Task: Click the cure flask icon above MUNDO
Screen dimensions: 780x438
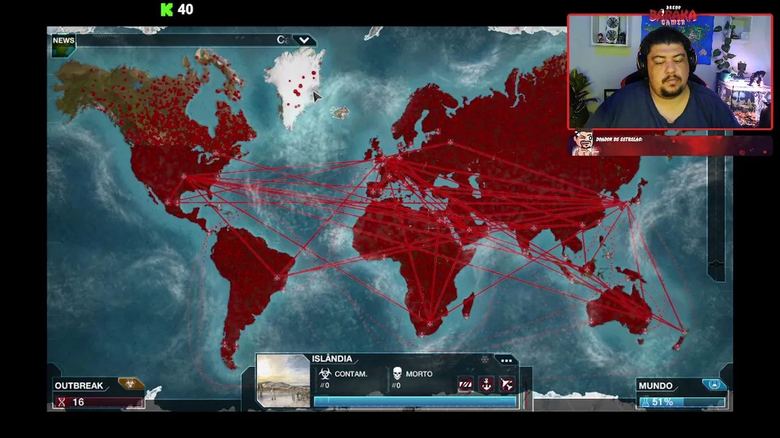Action: click(714, 384)
